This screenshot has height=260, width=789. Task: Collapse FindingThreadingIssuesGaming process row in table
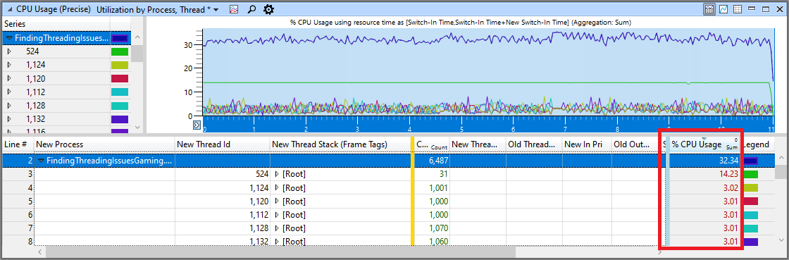pos(42,161)
